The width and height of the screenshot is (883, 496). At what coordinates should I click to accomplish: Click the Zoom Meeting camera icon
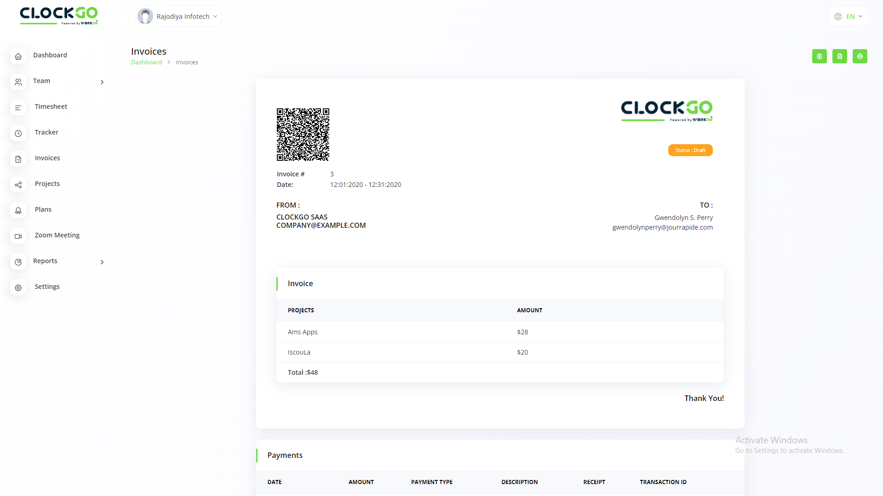coord(18,236)
